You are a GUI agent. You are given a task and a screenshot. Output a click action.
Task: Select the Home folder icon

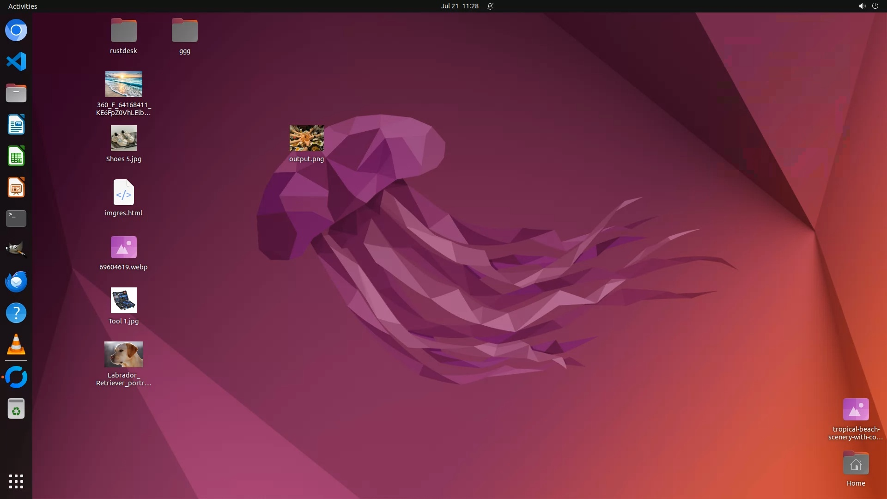[856, 464]
